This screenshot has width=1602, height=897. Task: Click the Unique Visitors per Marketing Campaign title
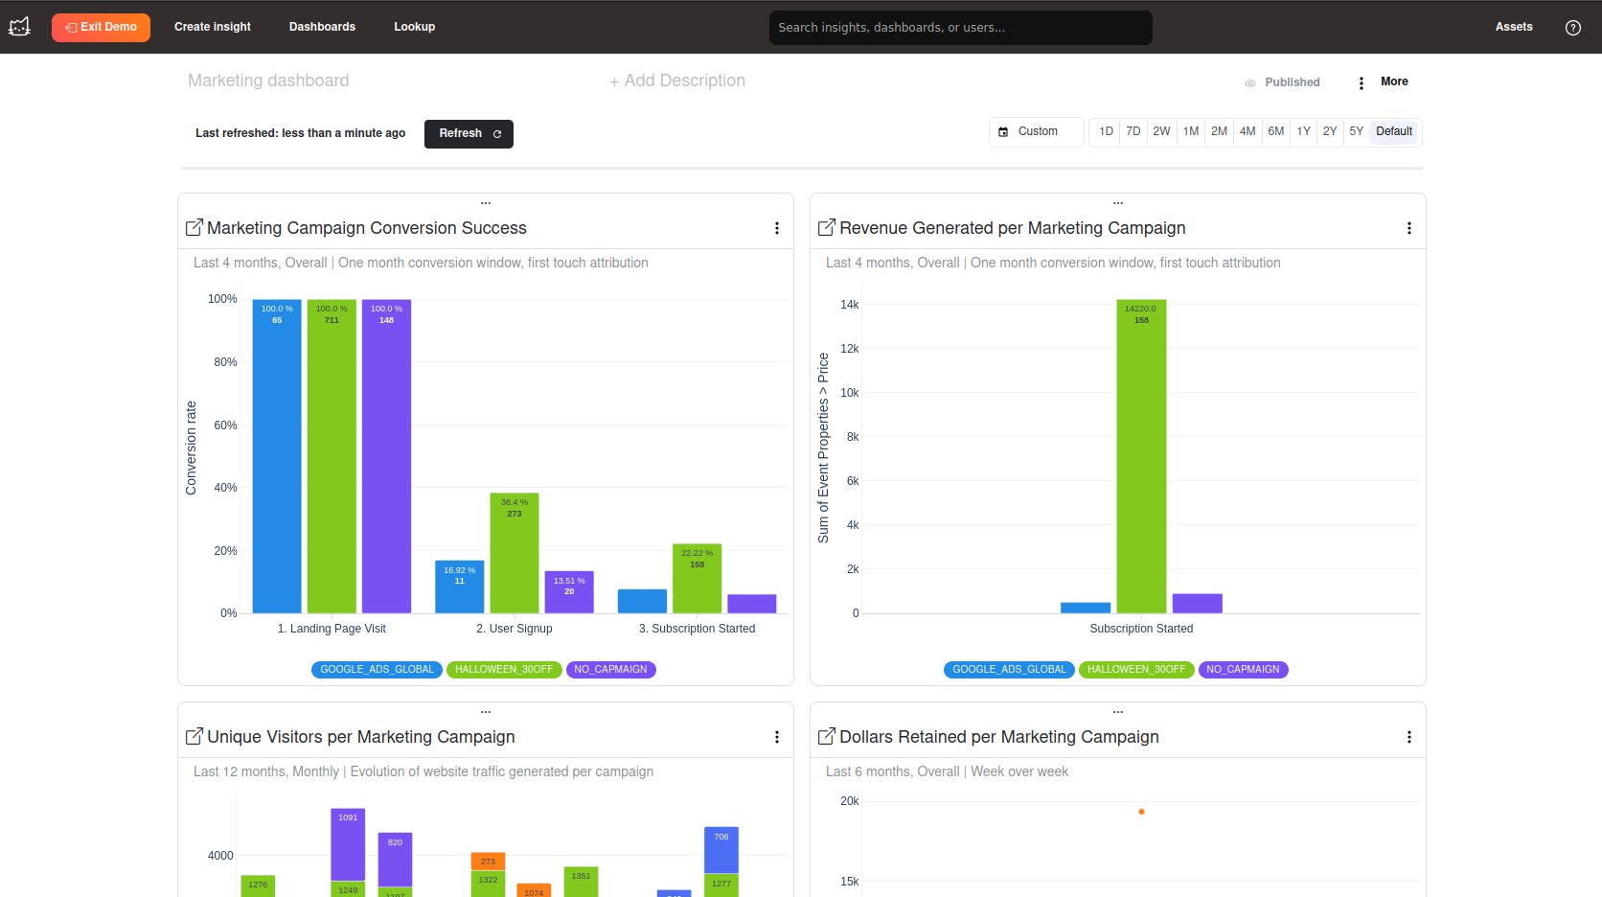tap(361, 737)
